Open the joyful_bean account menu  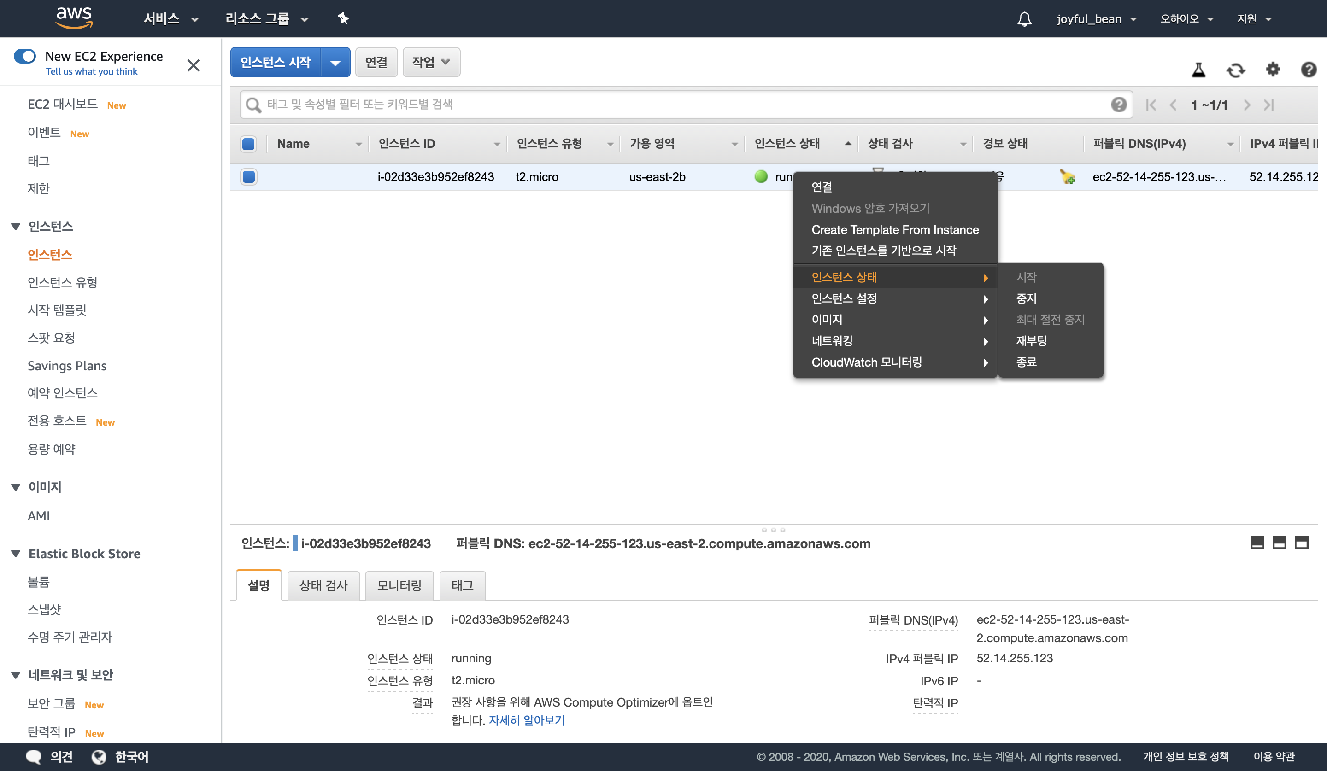(1096, 19)
